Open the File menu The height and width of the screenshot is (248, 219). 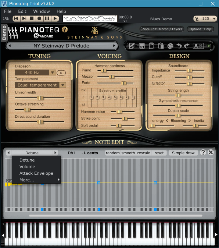[8, 11]
